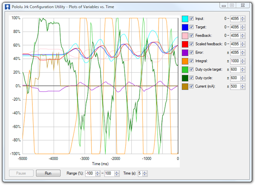Decrease the Integral range 1000 spinner
This screenshot has width=255, height=185.
243,63
